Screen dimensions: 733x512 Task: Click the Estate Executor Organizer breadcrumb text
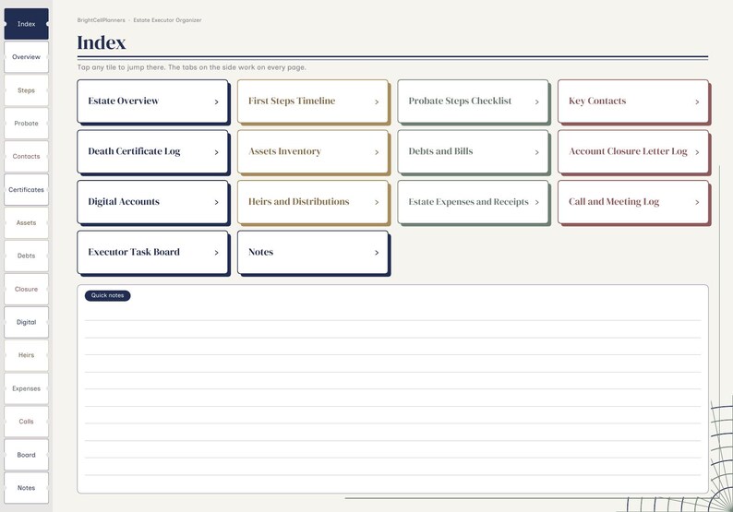(x=167, y=20)
